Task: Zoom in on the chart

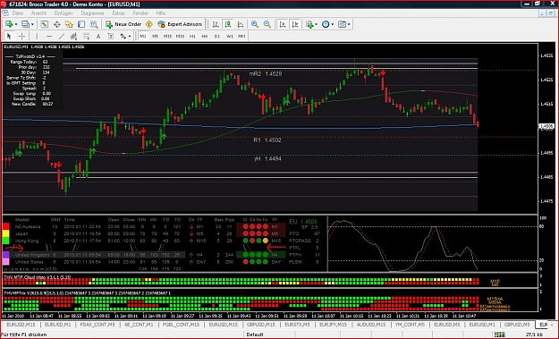Action: click(255, 24)
